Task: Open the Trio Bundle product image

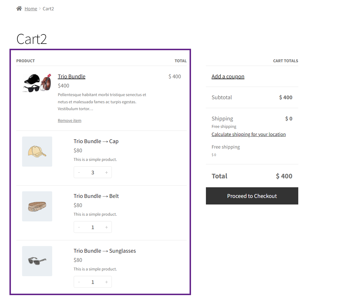Action: tap(37, 83)
